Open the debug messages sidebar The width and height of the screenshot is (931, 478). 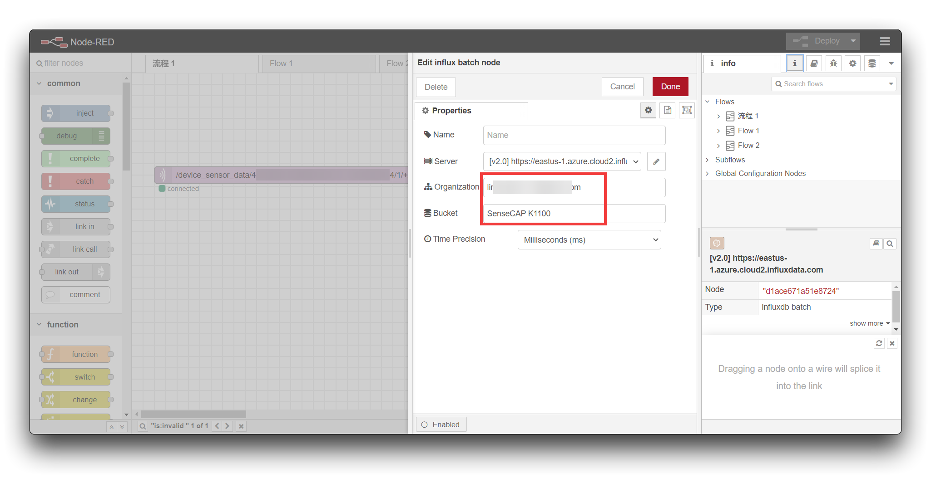point(833,63)
